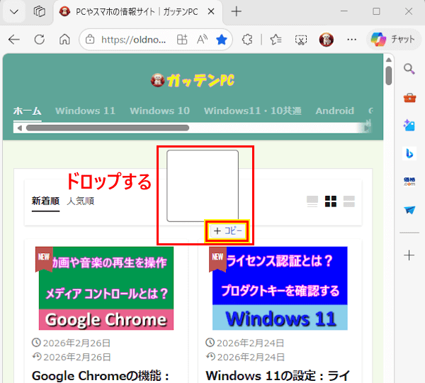
Task: Open sidebar image creator icon
Action: click(409, 126)
